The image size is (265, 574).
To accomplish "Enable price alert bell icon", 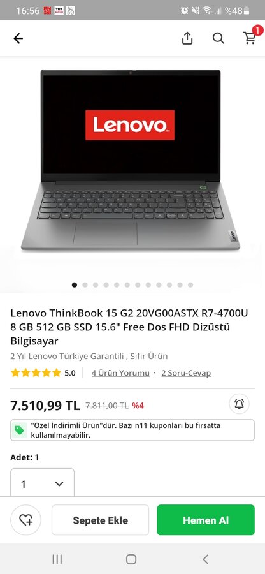I will pos(239,404).
